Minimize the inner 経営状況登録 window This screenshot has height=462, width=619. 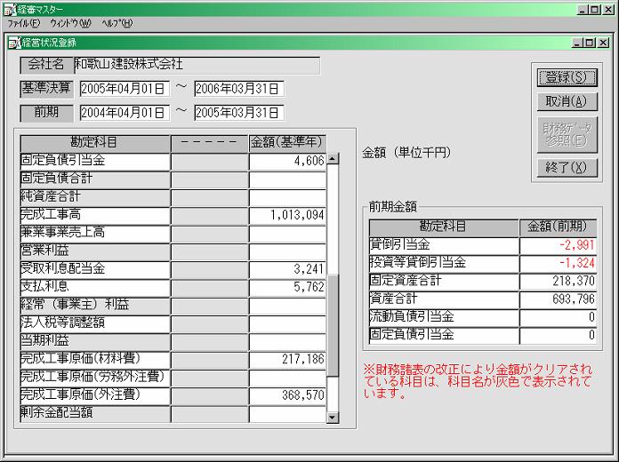pyautogui.click(x=578, y=42)
